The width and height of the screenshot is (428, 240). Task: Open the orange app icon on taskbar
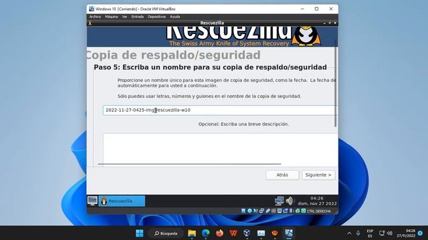coord(275,233)
